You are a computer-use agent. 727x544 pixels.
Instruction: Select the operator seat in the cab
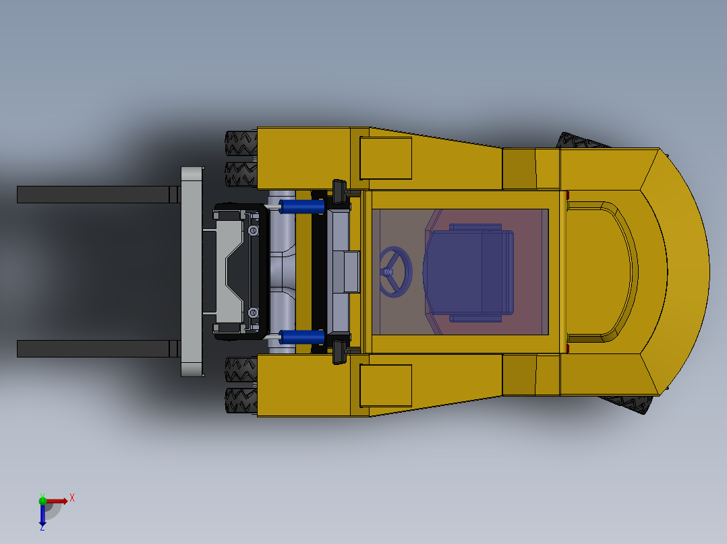click(469, 273)
